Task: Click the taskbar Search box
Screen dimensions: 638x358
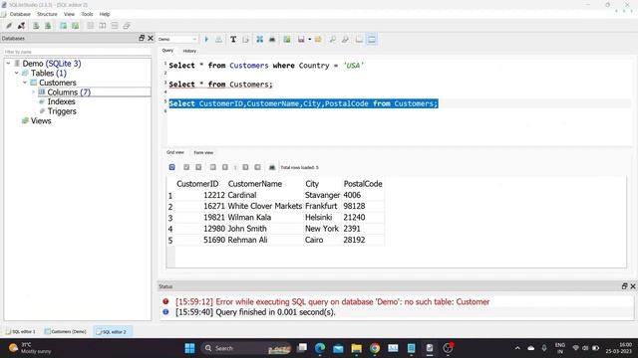Action: [x=247, y=348]
